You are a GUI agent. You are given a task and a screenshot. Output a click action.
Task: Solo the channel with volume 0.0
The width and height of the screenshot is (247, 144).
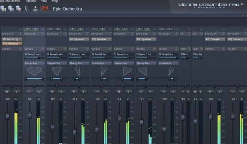[39, 91]
